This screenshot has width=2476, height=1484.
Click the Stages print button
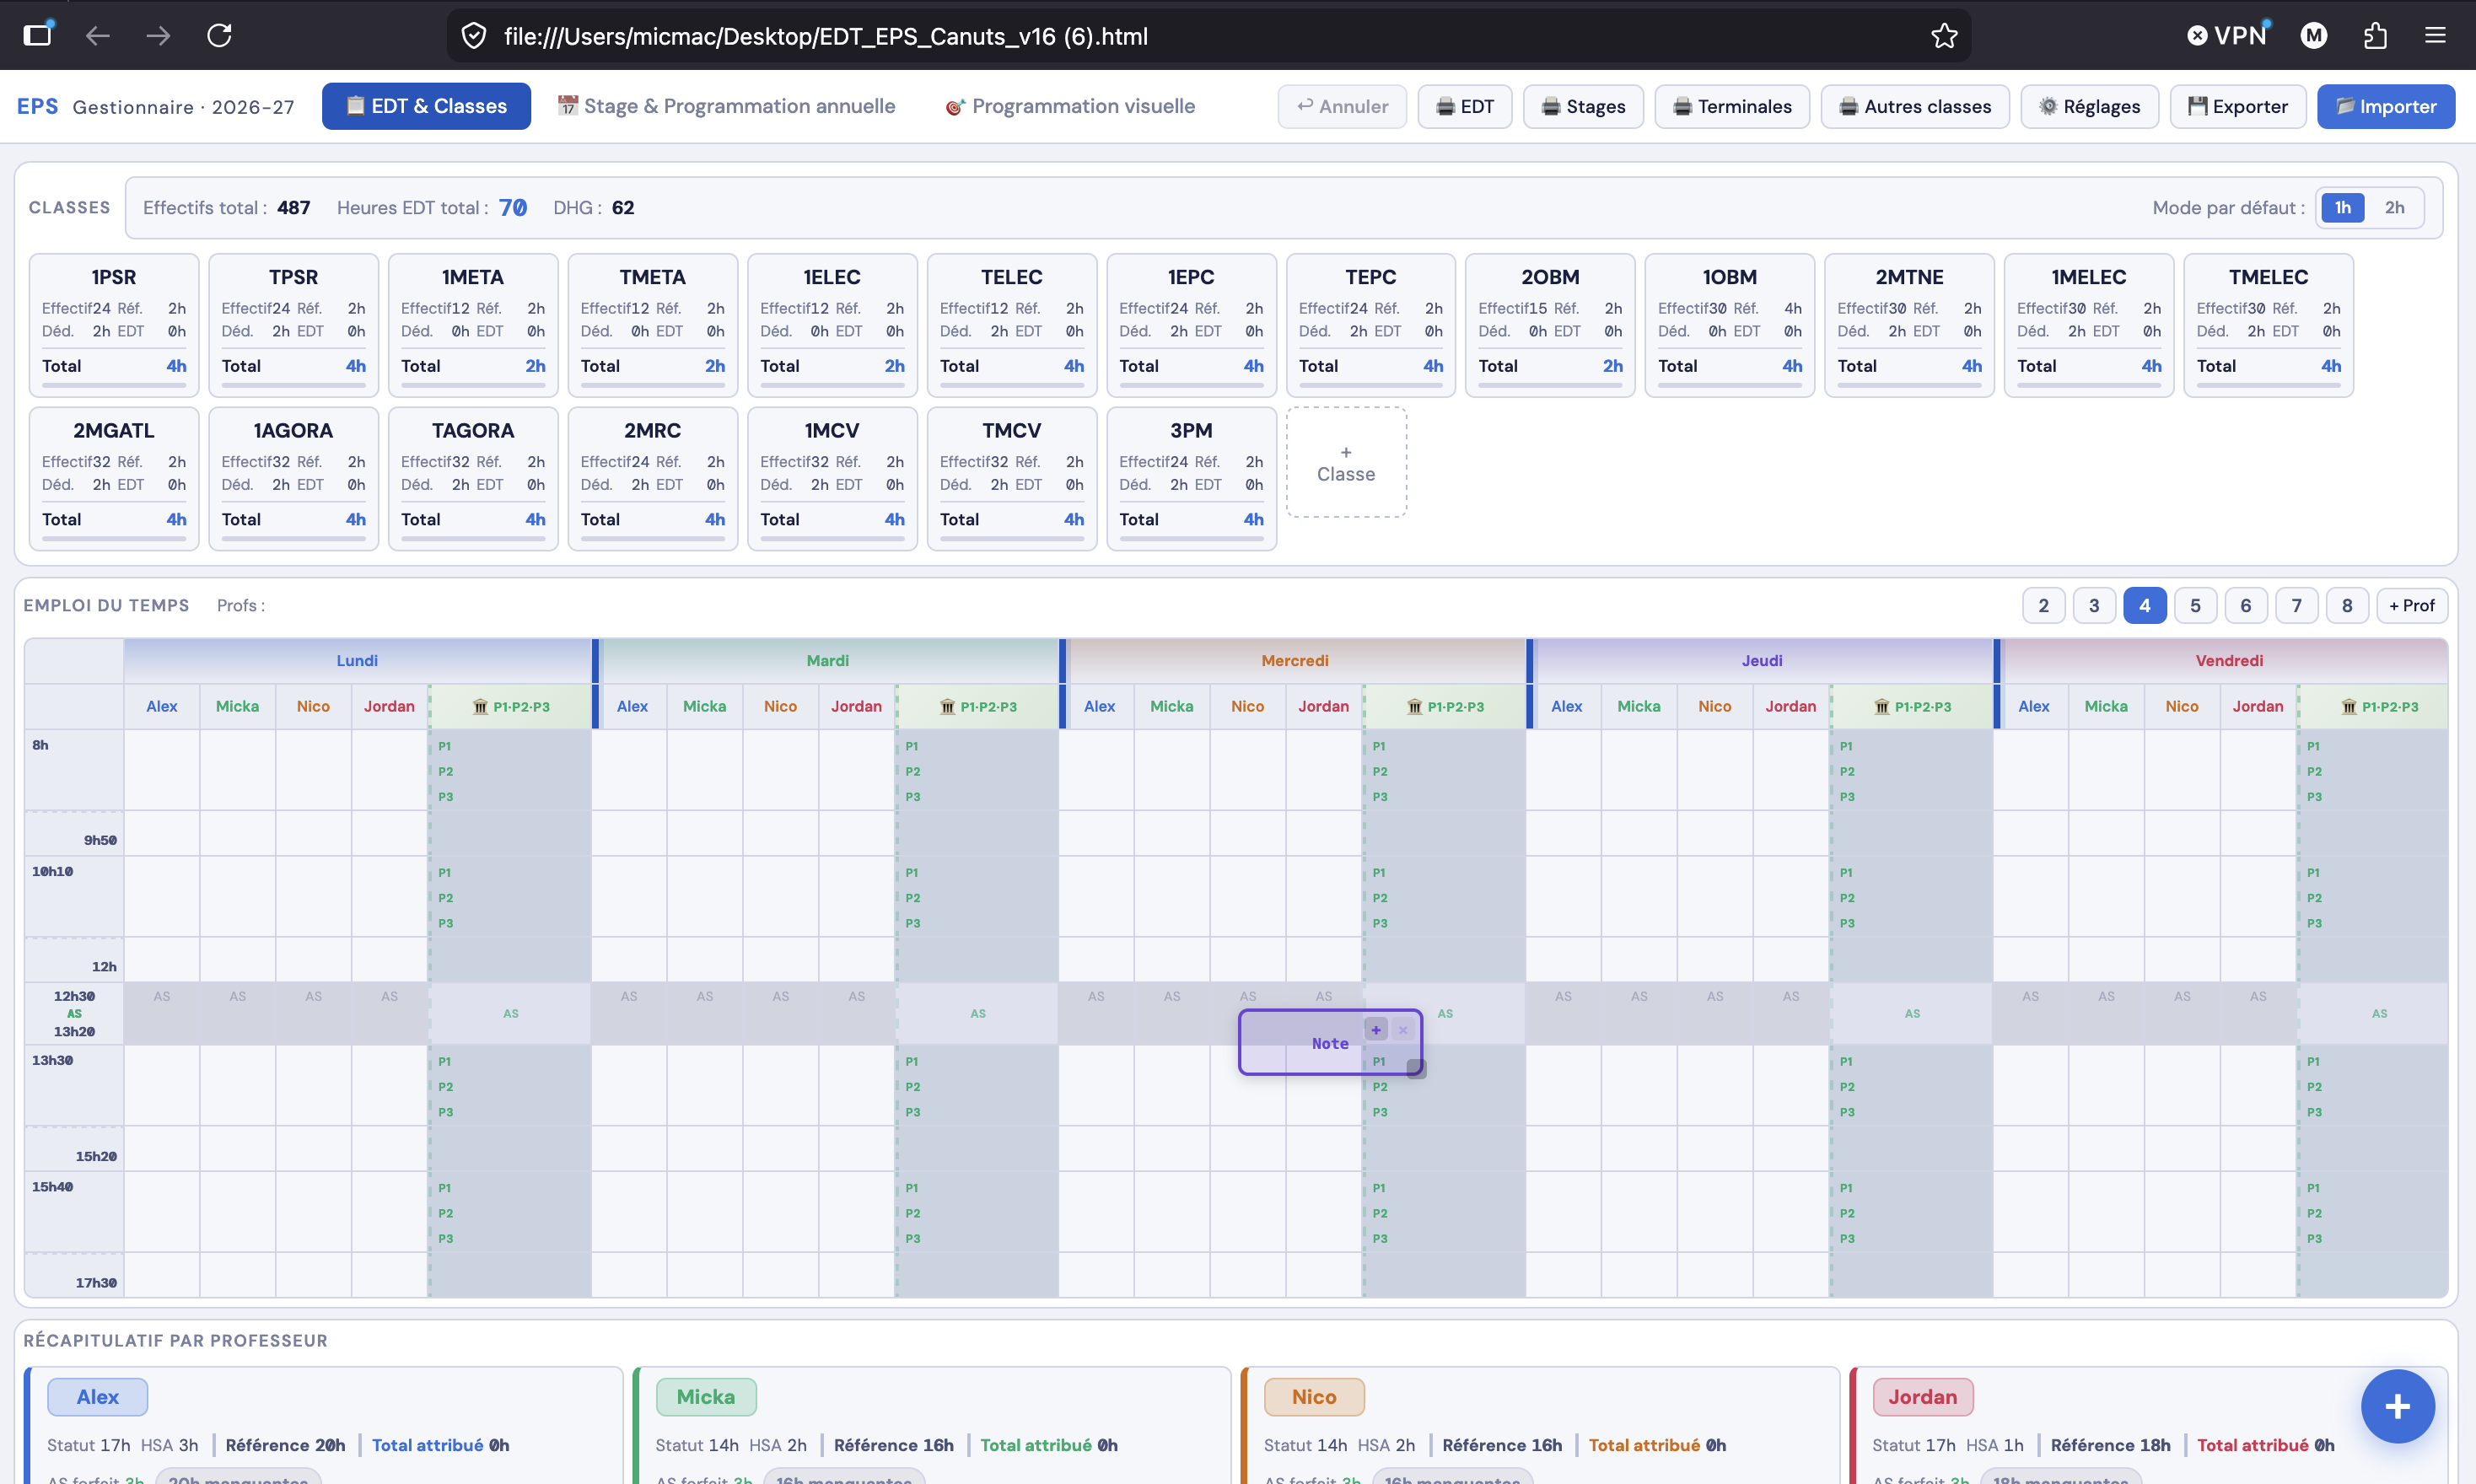[x=1583, y=106]
